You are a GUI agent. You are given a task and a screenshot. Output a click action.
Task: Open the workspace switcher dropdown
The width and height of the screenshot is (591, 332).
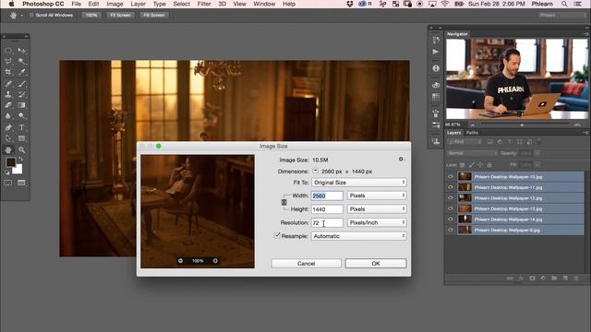tap(561, 15)
